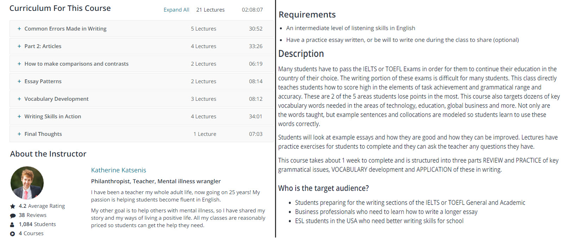Click '4 Lectures' in Writing Skills in Action row
Viewport: 562px width, 238px height.
[x=204, y=117]
